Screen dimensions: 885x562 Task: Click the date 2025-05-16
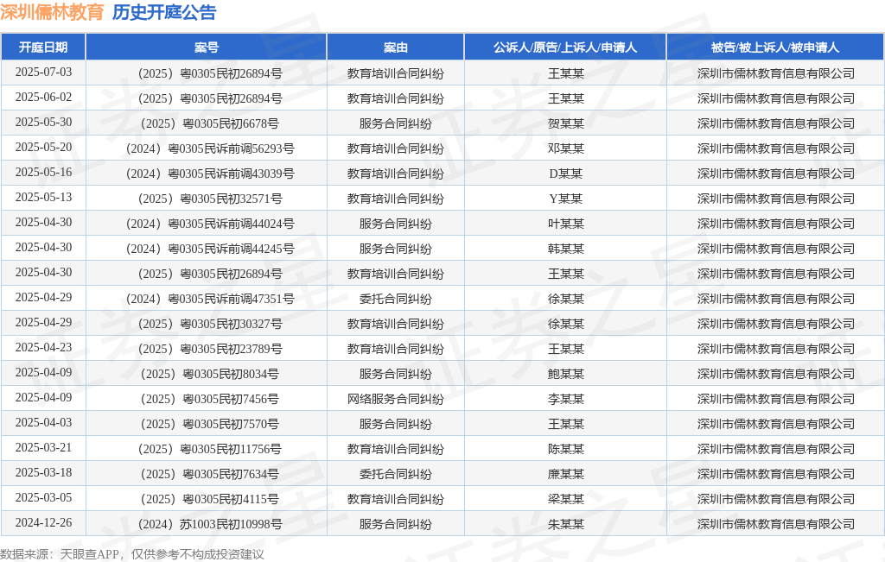(x=43, y=172)
